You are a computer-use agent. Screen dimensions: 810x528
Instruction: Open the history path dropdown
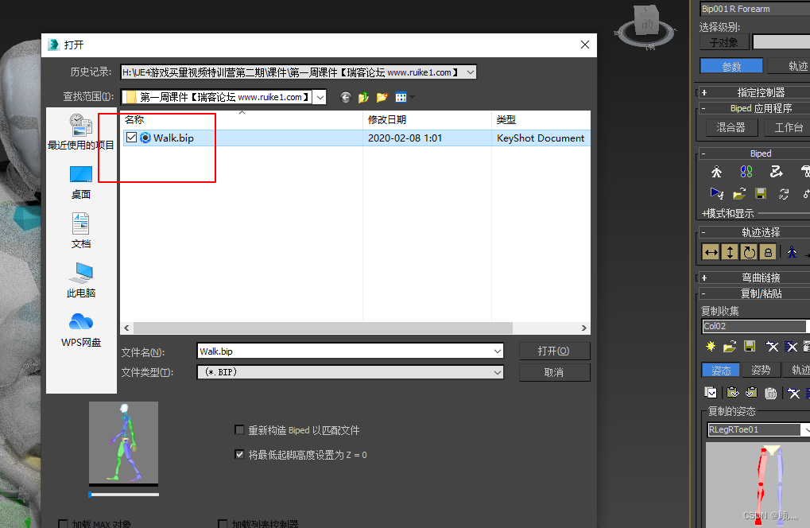471,72
